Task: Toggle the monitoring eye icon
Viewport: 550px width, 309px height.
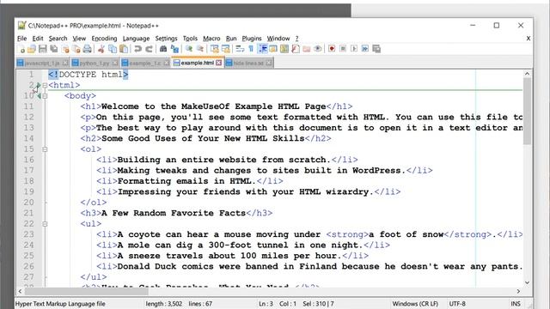Action: pyautogui.click(x=318, y=49)
